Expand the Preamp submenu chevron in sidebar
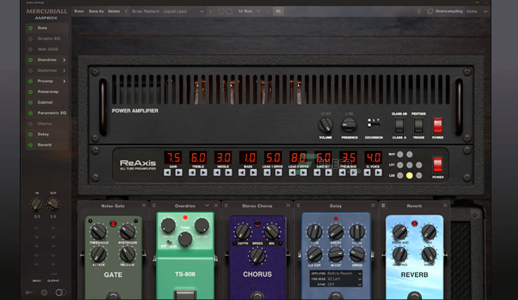Screen dimensions: 518x300 (64, 81)
